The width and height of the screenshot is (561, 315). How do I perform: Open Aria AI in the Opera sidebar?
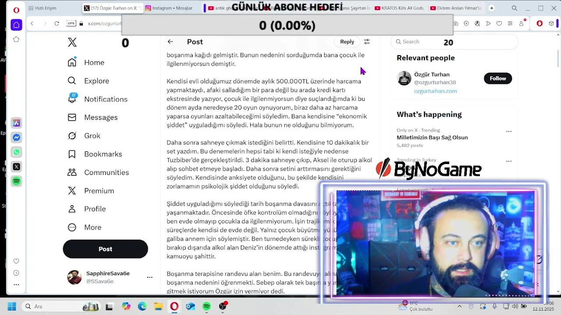point(16,123)
